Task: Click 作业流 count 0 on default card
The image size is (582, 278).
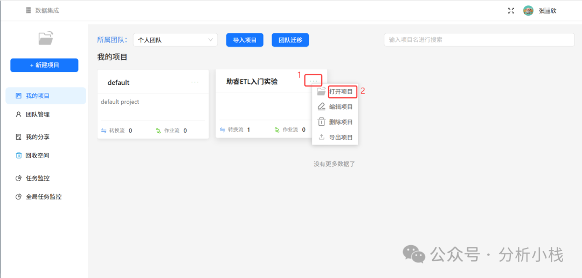Action: (x=185, y=131)
